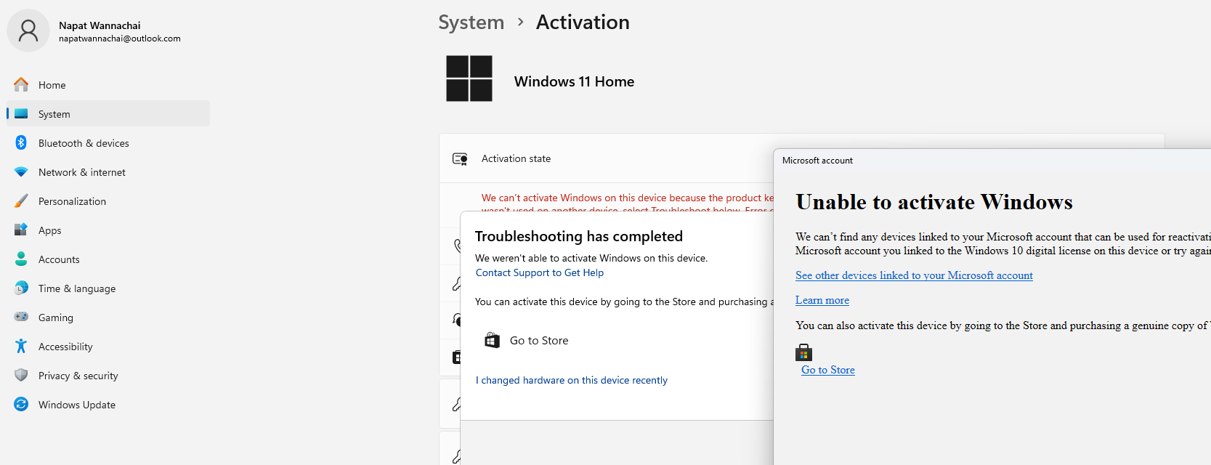Image resolution: width=1211 pixels, height=465 pixels.
Task: Click the Time & language globe icon
Action: tap(21, 288)
